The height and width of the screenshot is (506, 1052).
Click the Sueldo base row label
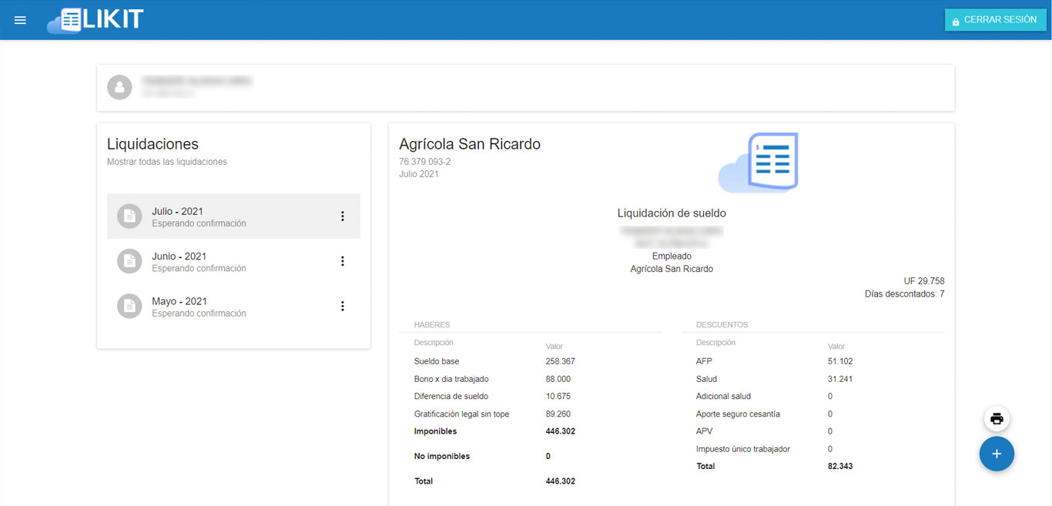(x=437, y=361)
